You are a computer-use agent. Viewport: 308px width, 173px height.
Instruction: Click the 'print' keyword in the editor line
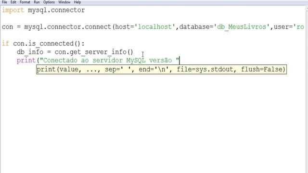26,61
